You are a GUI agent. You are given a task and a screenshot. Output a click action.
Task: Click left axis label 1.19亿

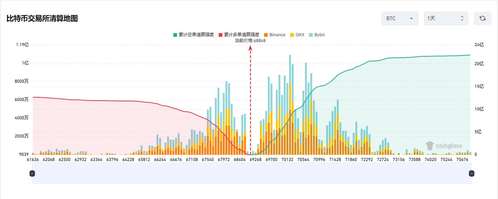(x=22, y=45)
